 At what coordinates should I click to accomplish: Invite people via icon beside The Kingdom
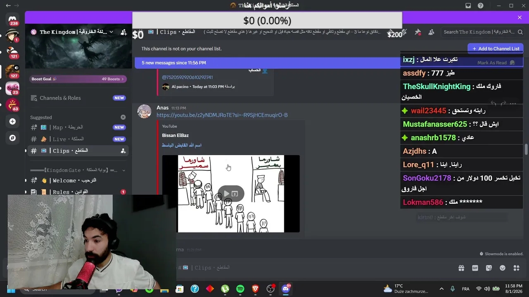point(124,32)
